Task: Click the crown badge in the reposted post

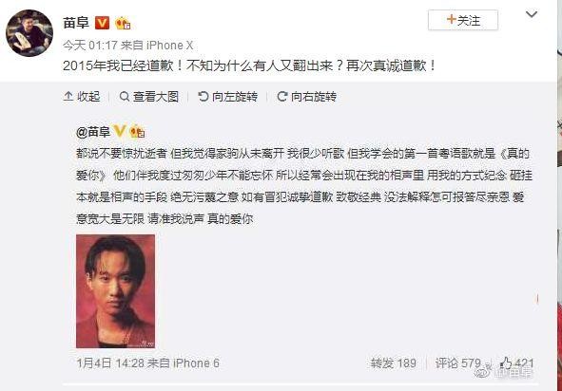Action: coord(137,132)
